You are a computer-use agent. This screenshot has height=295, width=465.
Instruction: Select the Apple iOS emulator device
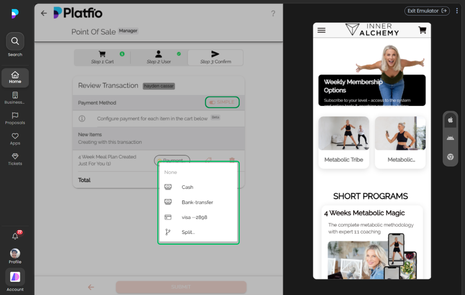point(450,120)
